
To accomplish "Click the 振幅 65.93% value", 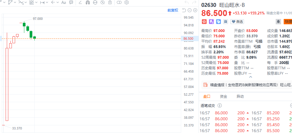I will click(220, 47).
